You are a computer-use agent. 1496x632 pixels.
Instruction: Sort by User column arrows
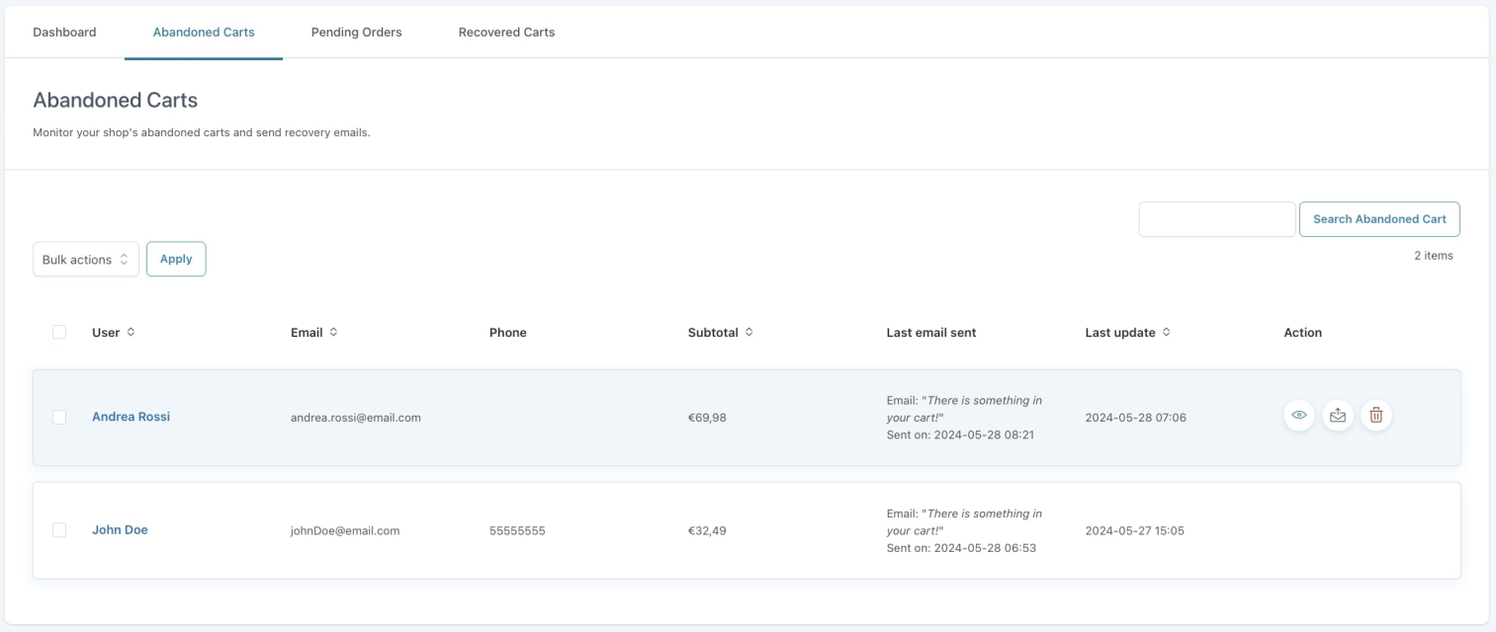point(131,333)
